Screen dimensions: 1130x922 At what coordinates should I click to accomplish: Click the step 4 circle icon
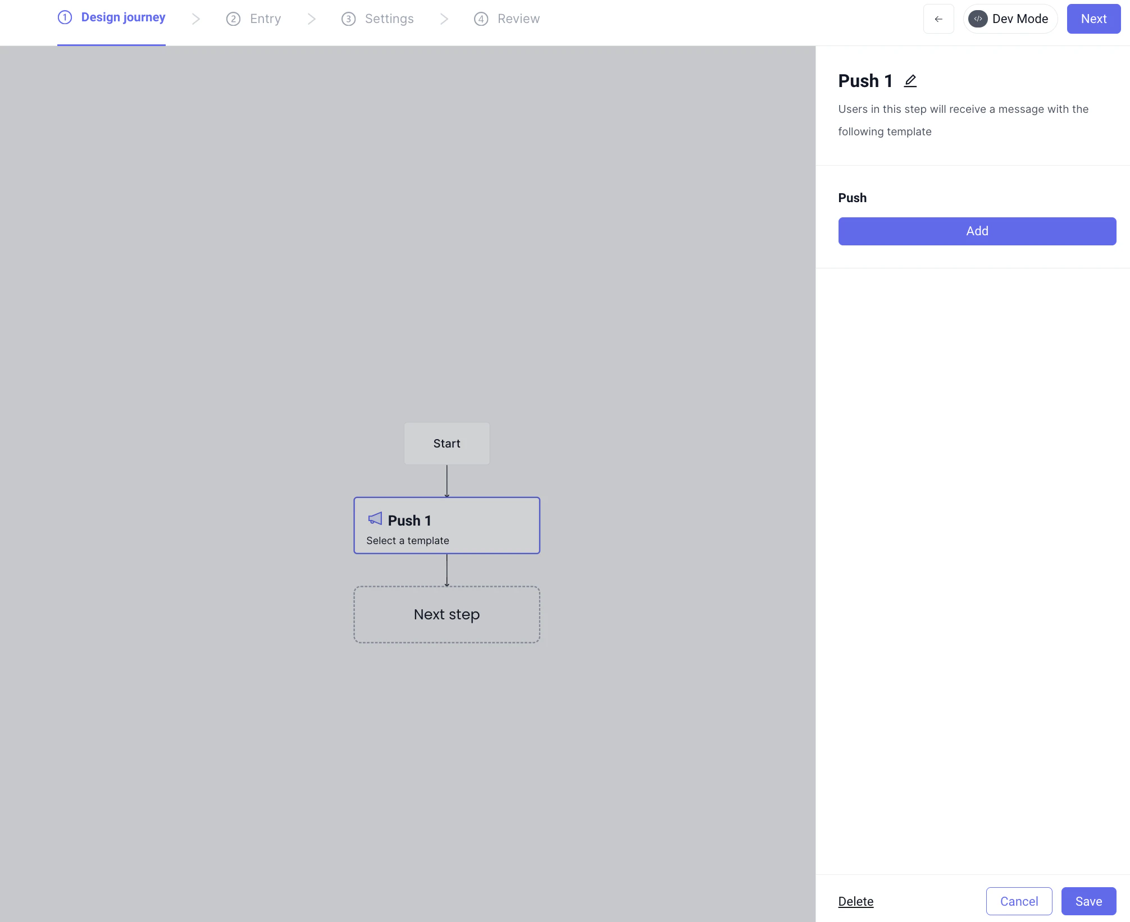pyautogui.click(x=481, y=19)
